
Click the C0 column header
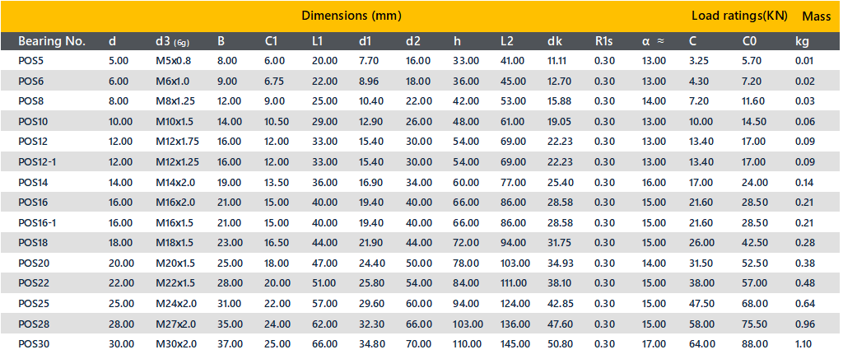750,41
